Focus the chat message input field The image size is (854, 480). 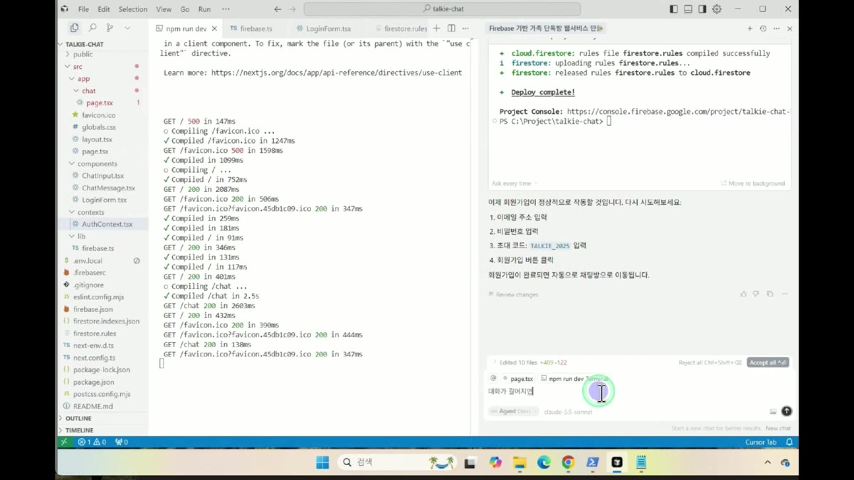click(x=637, y=391)
